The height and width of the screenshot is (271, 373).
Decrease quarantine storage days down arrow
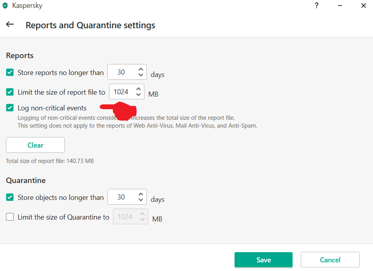pos(140,200)
